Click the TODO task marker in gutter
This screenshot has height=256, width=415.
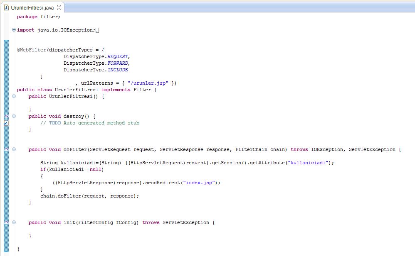click(x=6, y=123)
